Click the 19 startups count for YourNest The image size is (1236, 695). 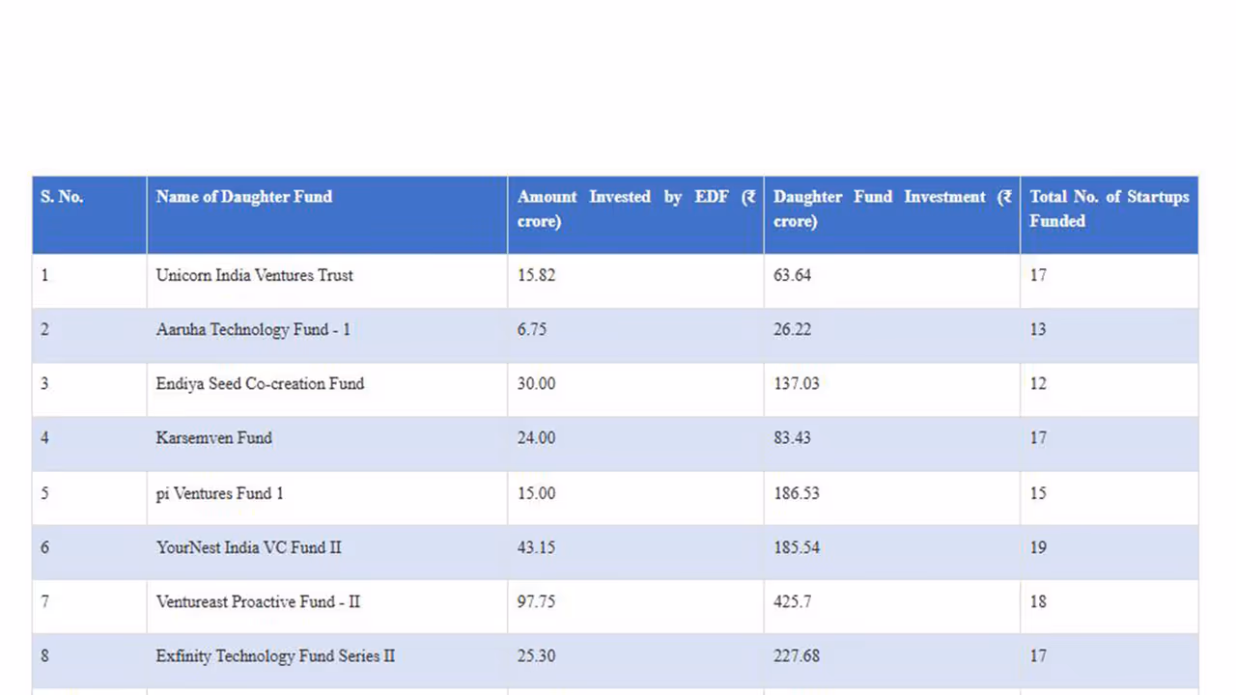point(1037,547)
